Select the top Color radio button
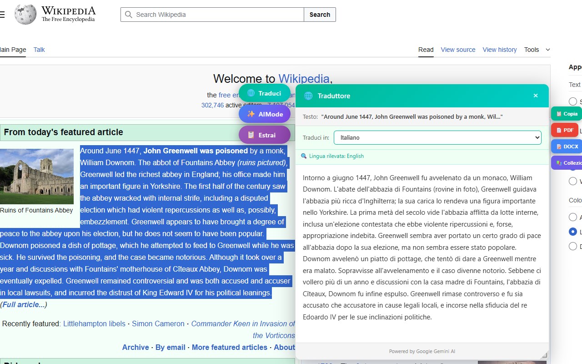582x364 pixels. click(573, 217)
